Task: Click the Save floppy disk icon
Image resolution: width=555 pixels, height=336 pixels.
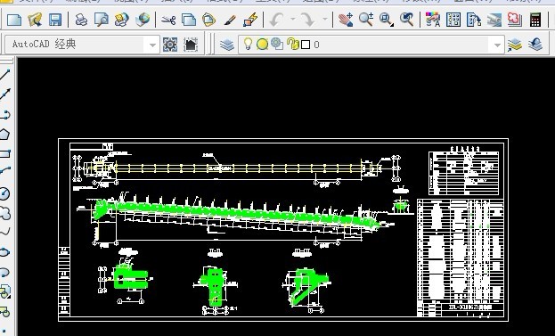Action: click(55, 20)
